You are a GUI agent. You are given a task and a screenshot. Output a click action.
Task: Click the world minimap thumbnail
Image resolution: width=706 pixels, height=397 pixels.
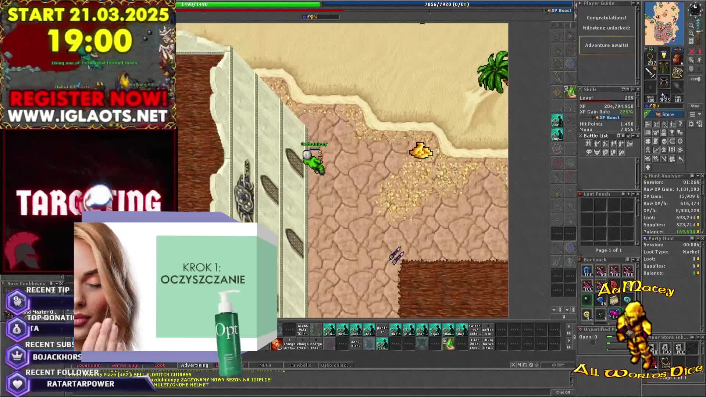pos(664,23)
